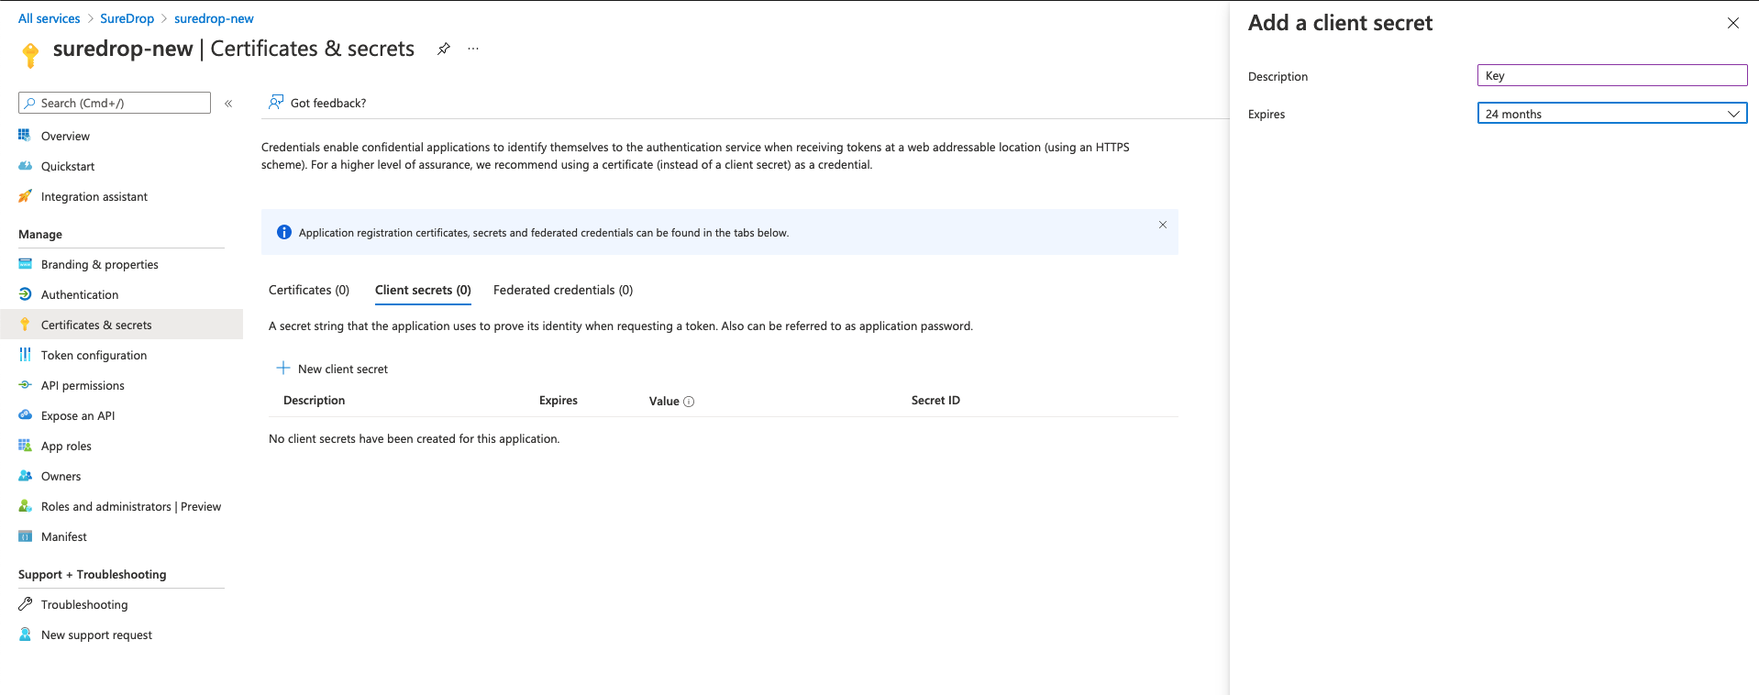Click suredrop-new breadcrumb link
Viewport: 1759px width, 695px height.
214,18
